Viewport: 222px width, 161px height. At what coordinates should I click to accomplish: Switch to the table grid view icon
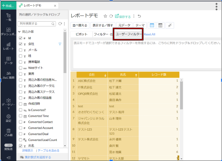pos(151,25)
